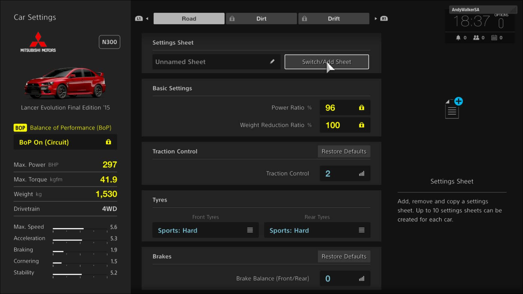Click the Car Settings title
Viewport: 523px width, 294px height.
pyautogui.click(x=35, y=17)
